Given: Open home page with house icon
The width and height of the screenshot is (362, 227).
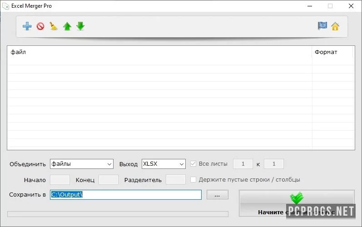Looking at the screenshot, I should 335,26.
